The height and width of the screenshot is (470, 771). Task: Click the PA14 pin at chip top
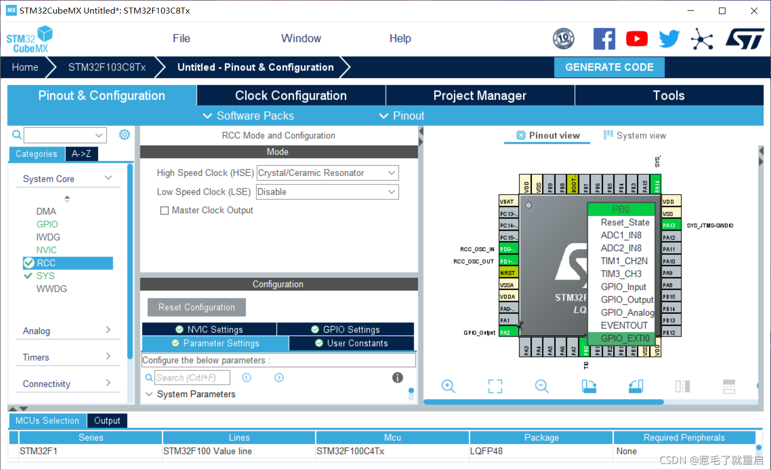pos(657,184)
